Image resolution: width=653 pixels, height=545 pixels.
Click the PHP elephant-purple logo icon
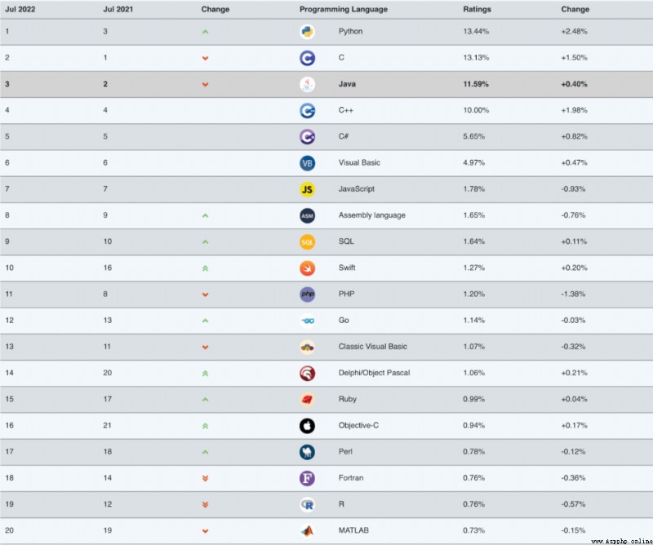pyautogui.click(x=308, y=295)
